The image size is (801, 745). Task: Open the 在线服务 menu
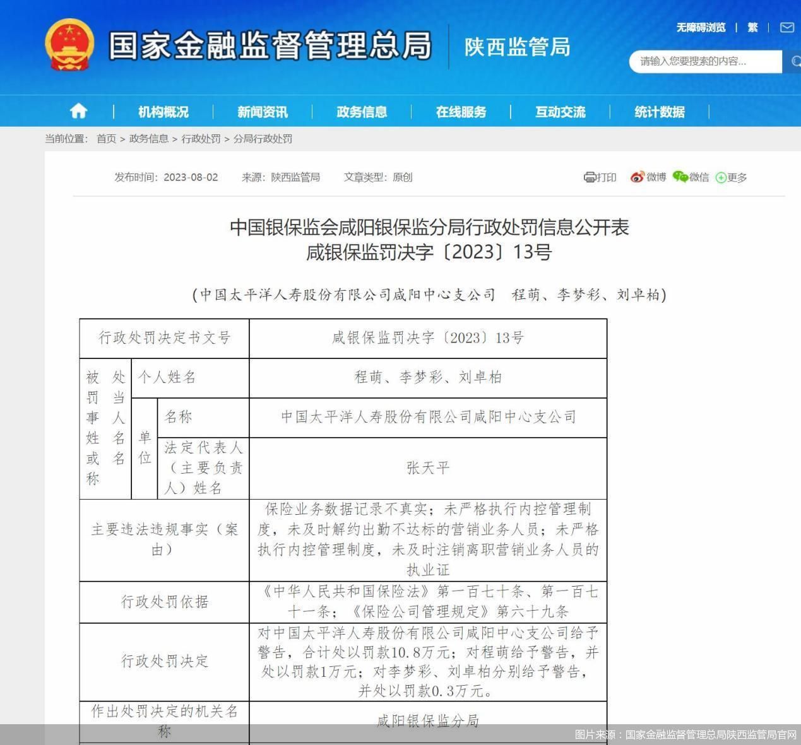pyautogui.click(x=460, y=111)
